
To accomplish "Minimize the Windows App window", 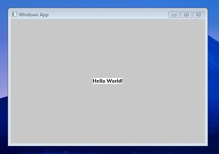I will [x=174, y=14].
